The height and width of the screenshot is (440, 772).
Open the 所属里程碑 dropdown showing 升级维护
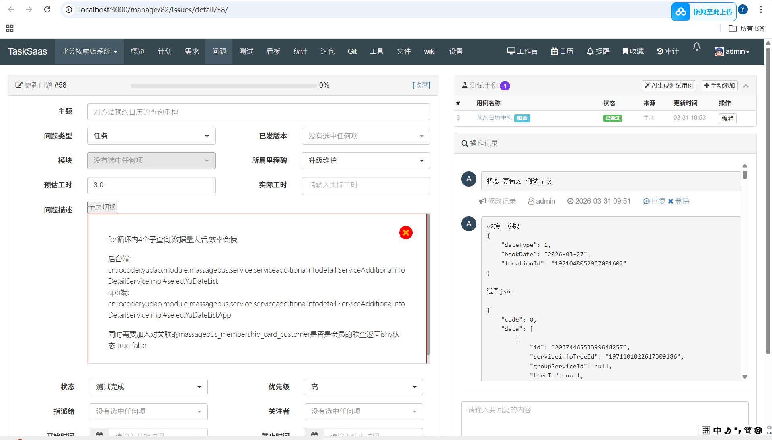366,161
